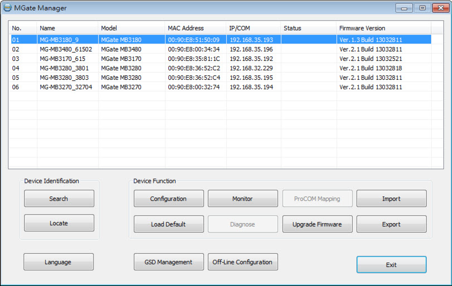Click the Exit button
452x286 pixels.
(x=391, y=265)
